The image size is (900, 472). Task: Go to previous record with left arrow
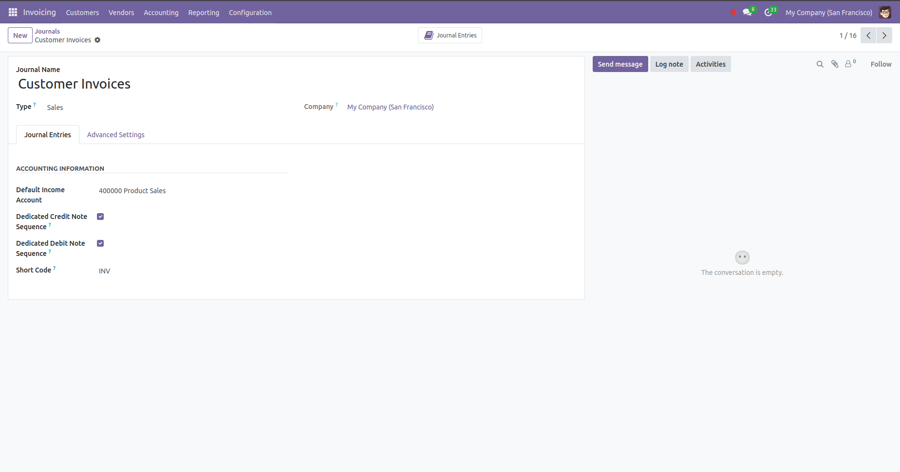(868, 36)
